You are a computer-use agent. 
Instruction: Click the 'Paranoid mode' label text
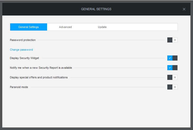19,87
